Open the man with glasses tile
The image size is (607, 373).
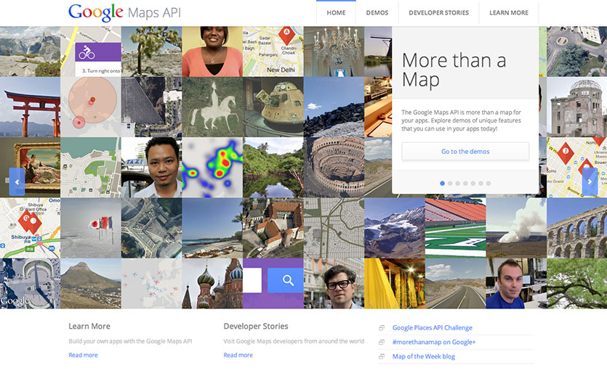tap(334, 283)
